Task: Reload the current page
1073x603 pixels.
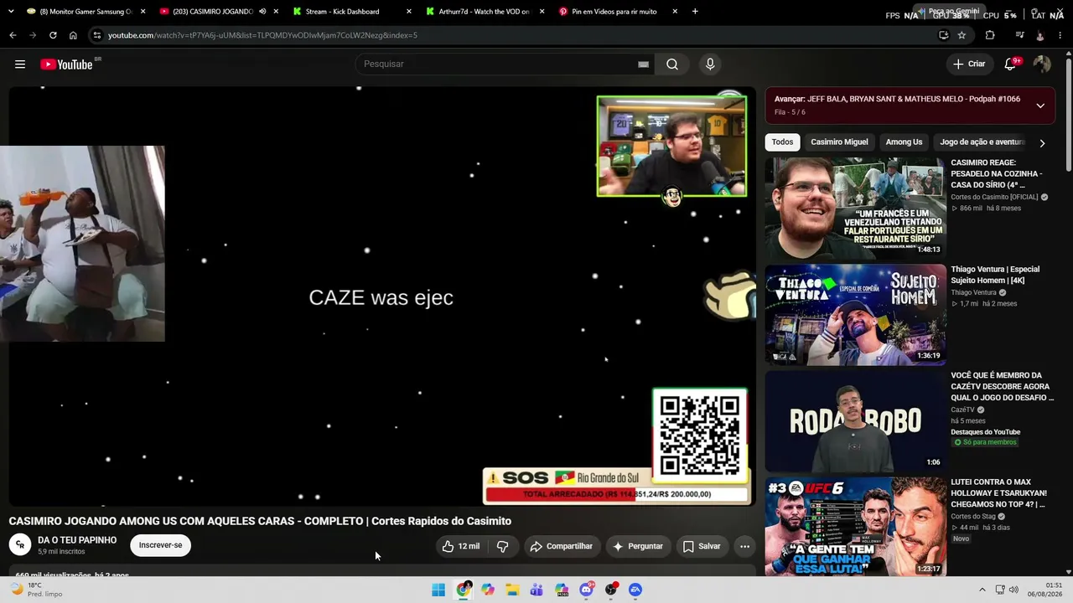Action: click(53, 35)
